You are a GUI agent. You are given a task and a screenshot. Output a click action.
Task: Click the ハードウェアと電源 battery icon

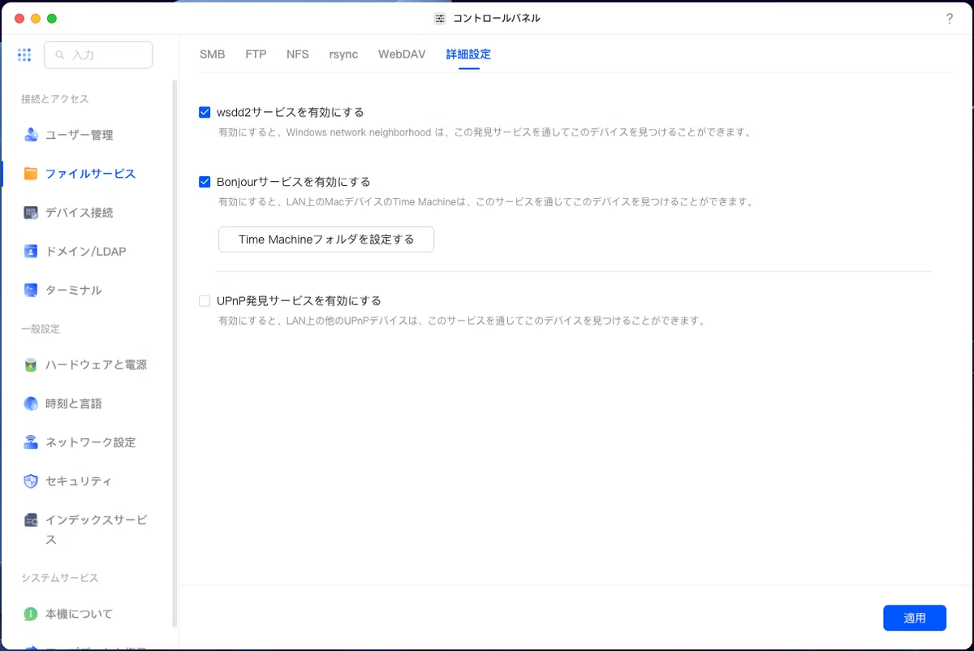[x=31, y=365]
